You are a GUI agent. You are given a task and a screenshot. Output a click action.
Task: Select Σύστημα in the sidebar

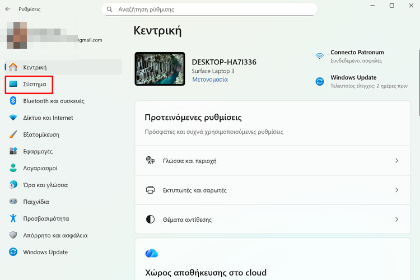35,85
